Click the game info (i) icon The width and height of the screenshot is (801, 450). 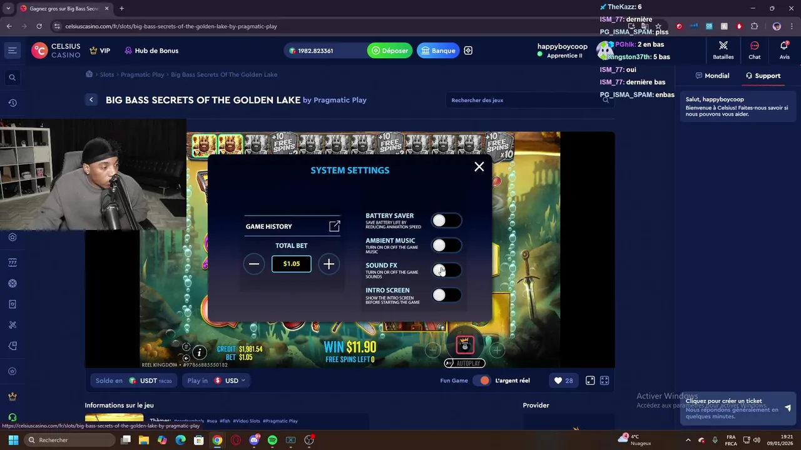[199, 352]
